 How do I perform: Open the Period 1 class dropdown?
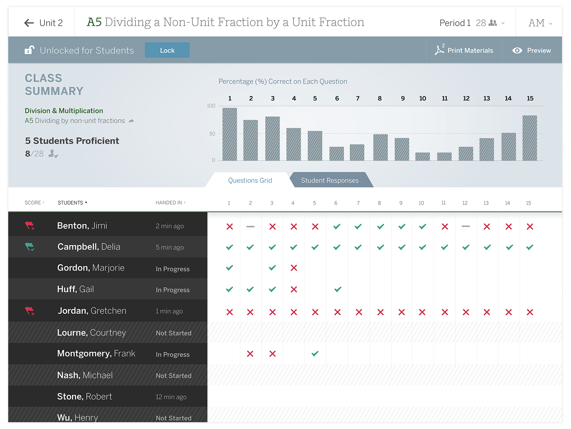click(472, 23)
